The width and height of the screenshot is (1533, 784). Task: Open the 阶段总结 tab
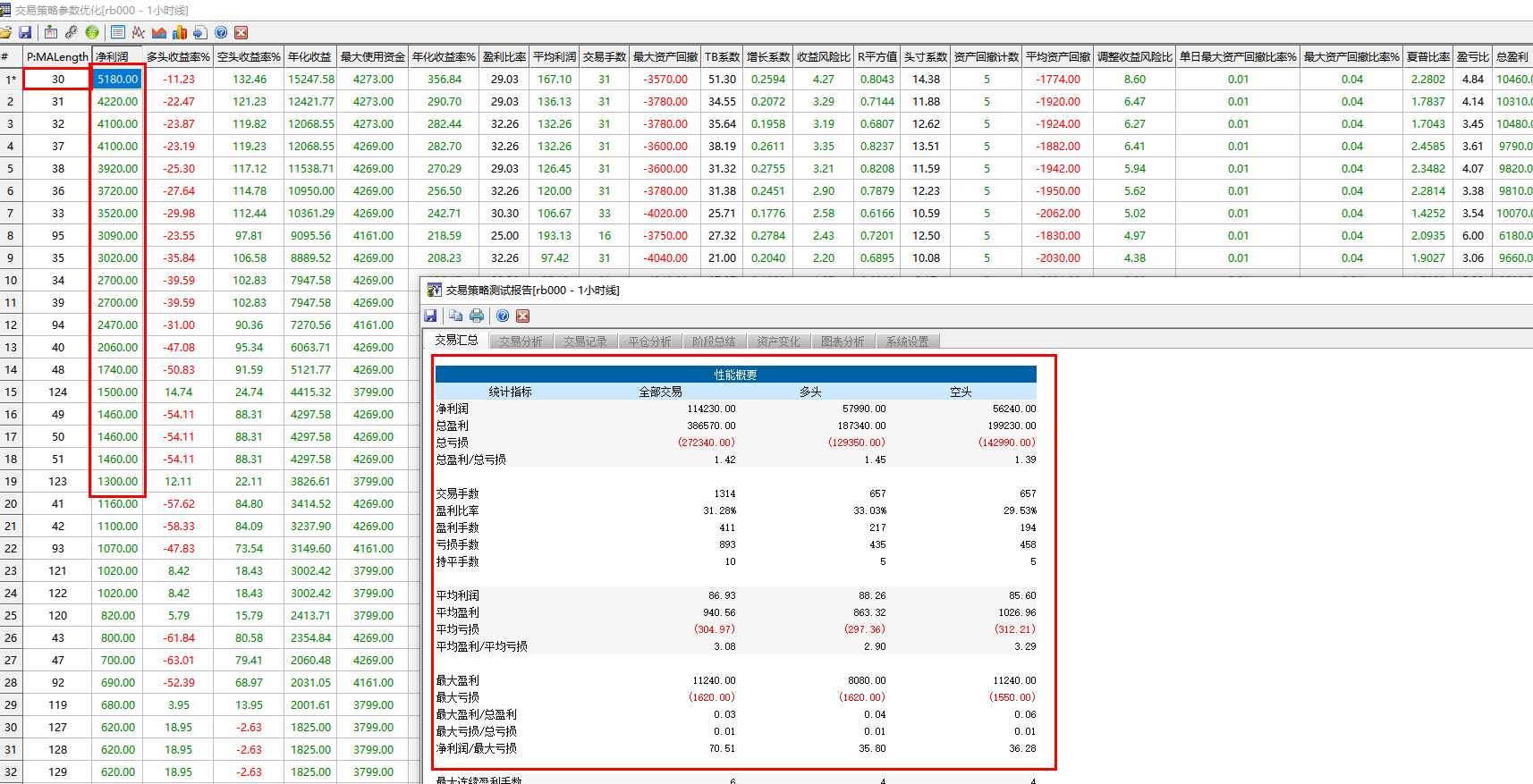click(714, 341)
